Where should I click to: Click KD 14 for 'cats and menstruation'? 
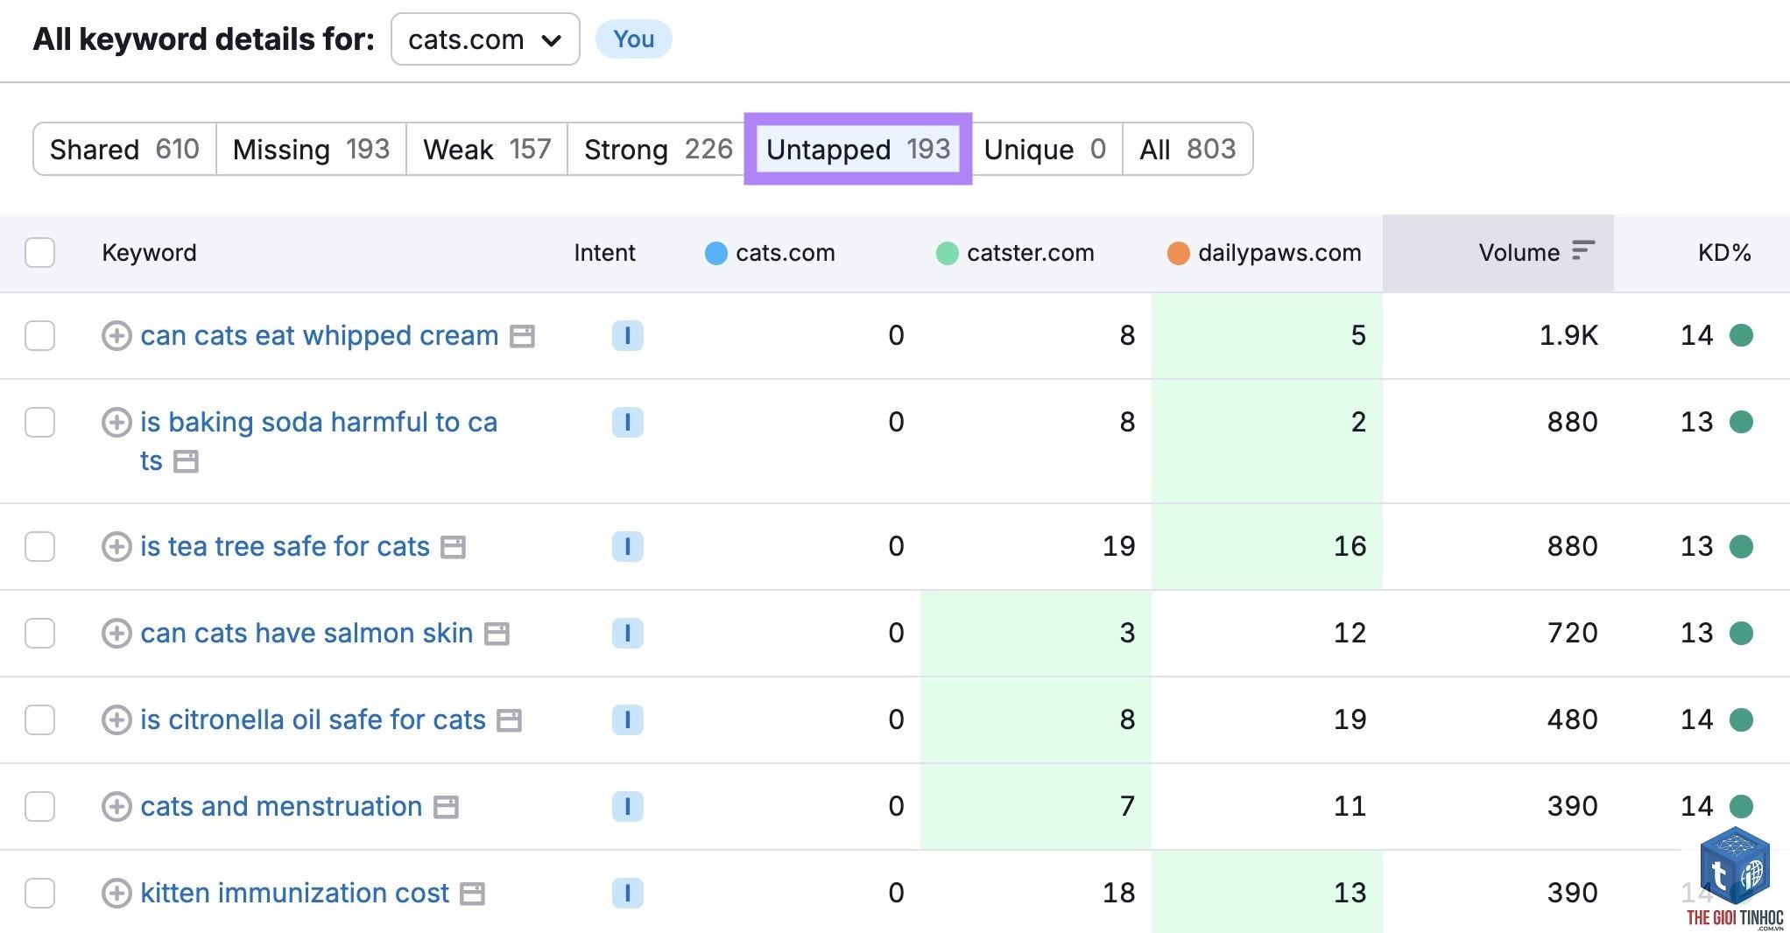coord(1696,806)
